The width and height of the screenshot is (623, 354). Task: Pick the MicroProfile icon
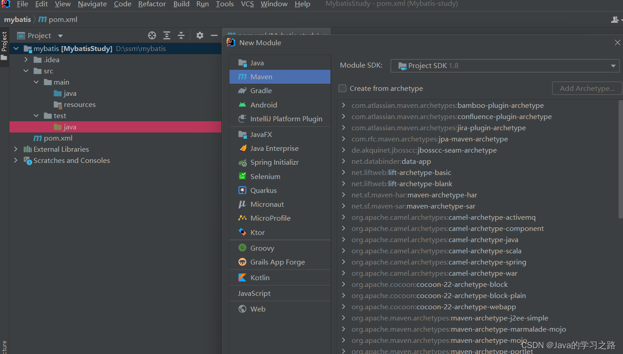242,218
